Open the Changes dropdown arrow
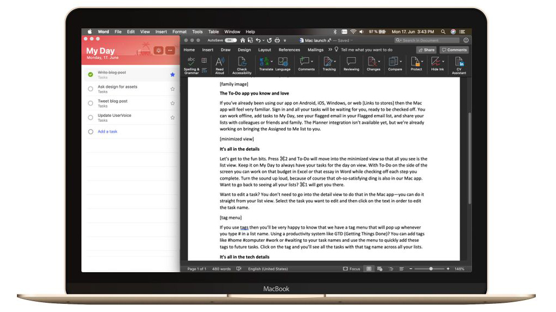The width and height of the screenshot is (556, 312). (379, 61)
